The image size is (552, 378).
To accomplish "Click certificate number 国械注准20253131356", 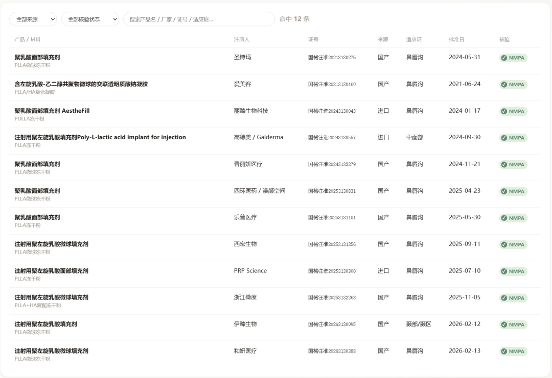I will pyautogui.click(x=332, y=244).
